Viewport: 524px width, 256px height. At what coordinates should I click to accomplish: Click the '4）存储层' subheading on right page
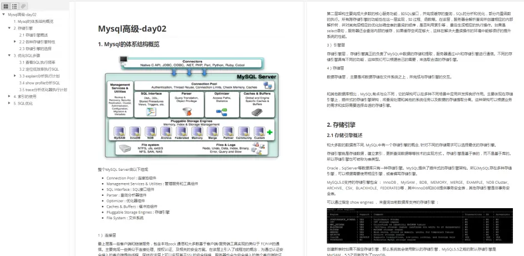334,68
